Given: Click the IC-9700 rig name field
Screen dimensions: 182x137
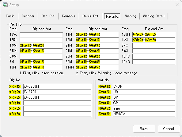Looking at the screenshot, I should (x=57, y=92).
